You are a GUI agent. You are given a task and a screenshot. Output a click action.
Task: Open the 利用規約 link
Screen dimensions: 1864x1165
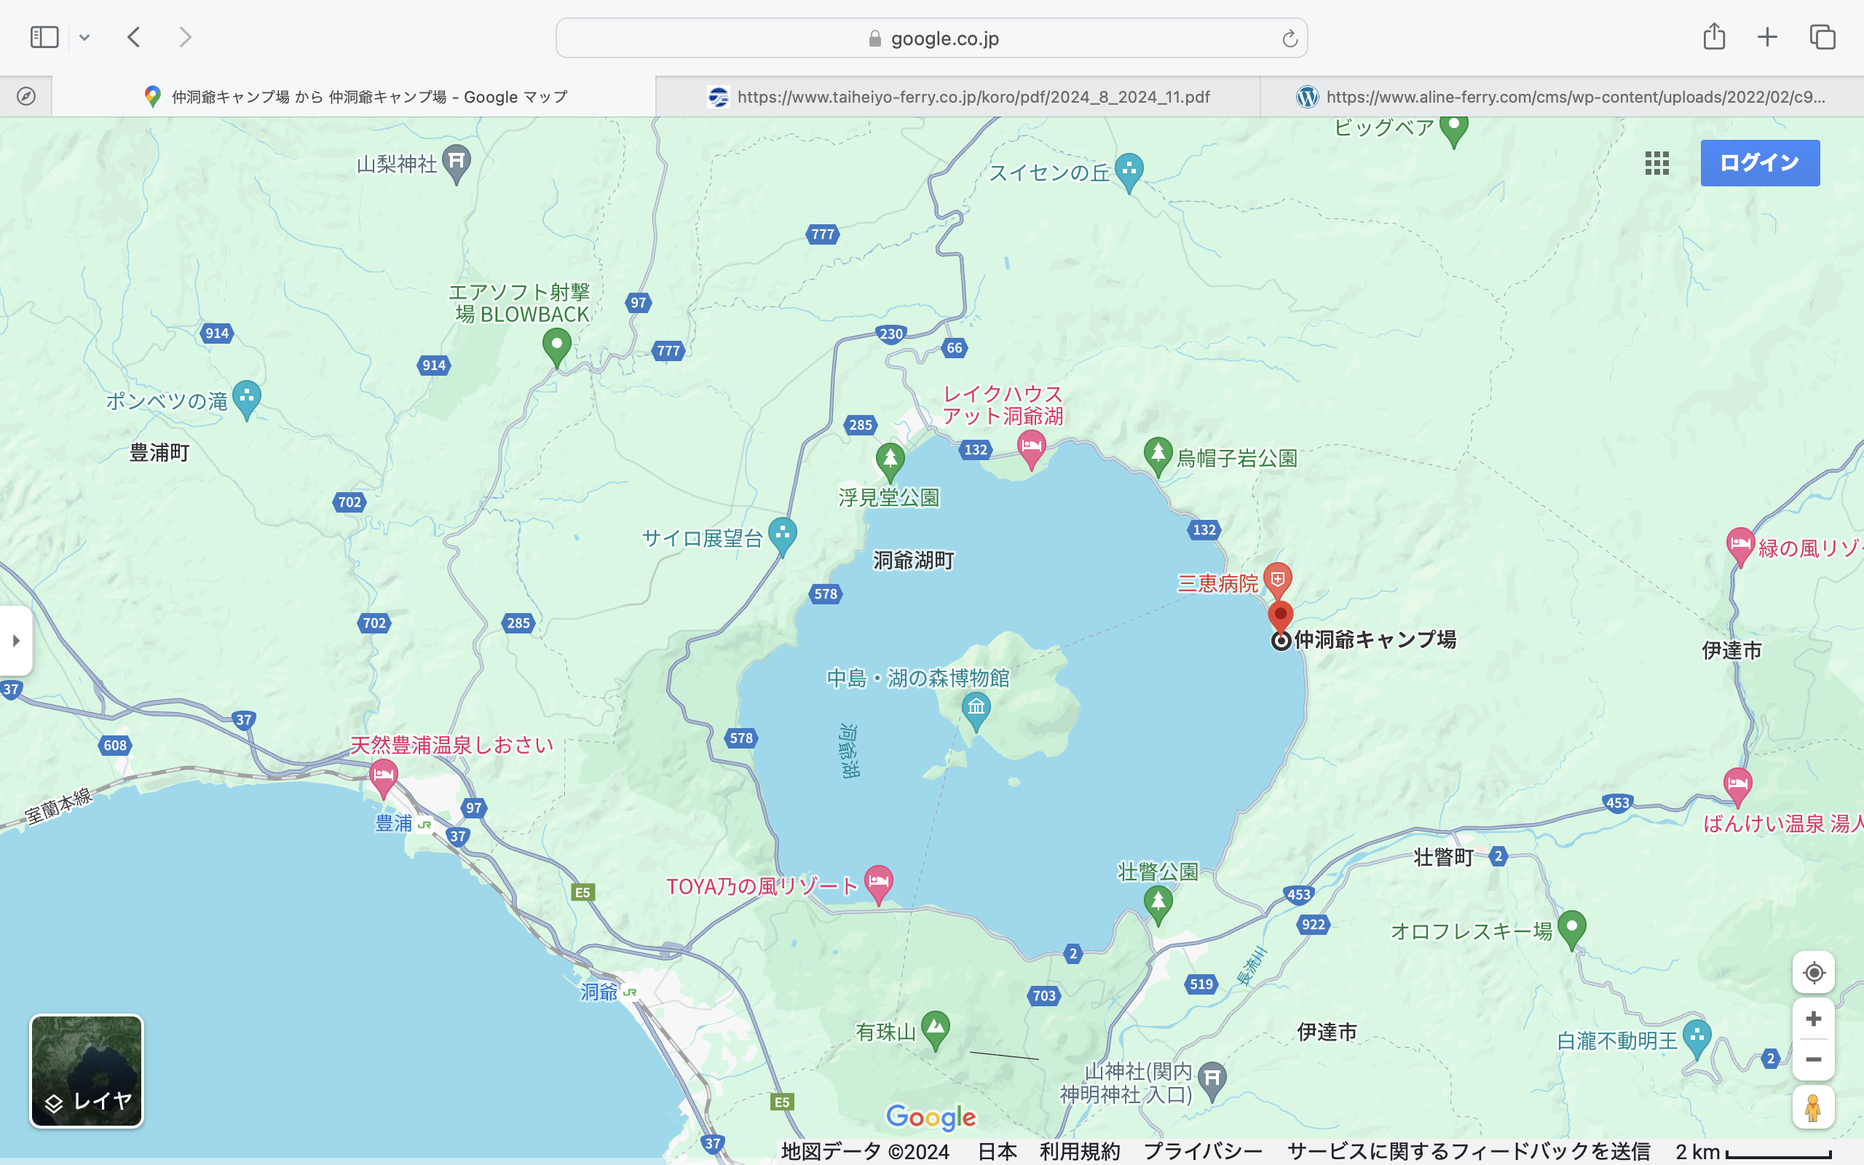(x=1079, y=1151)
